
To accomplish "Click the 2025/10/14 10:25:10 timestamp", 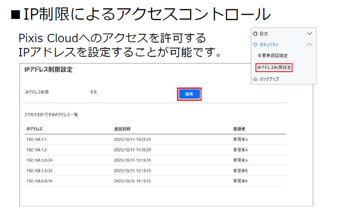I will [133, 139].
